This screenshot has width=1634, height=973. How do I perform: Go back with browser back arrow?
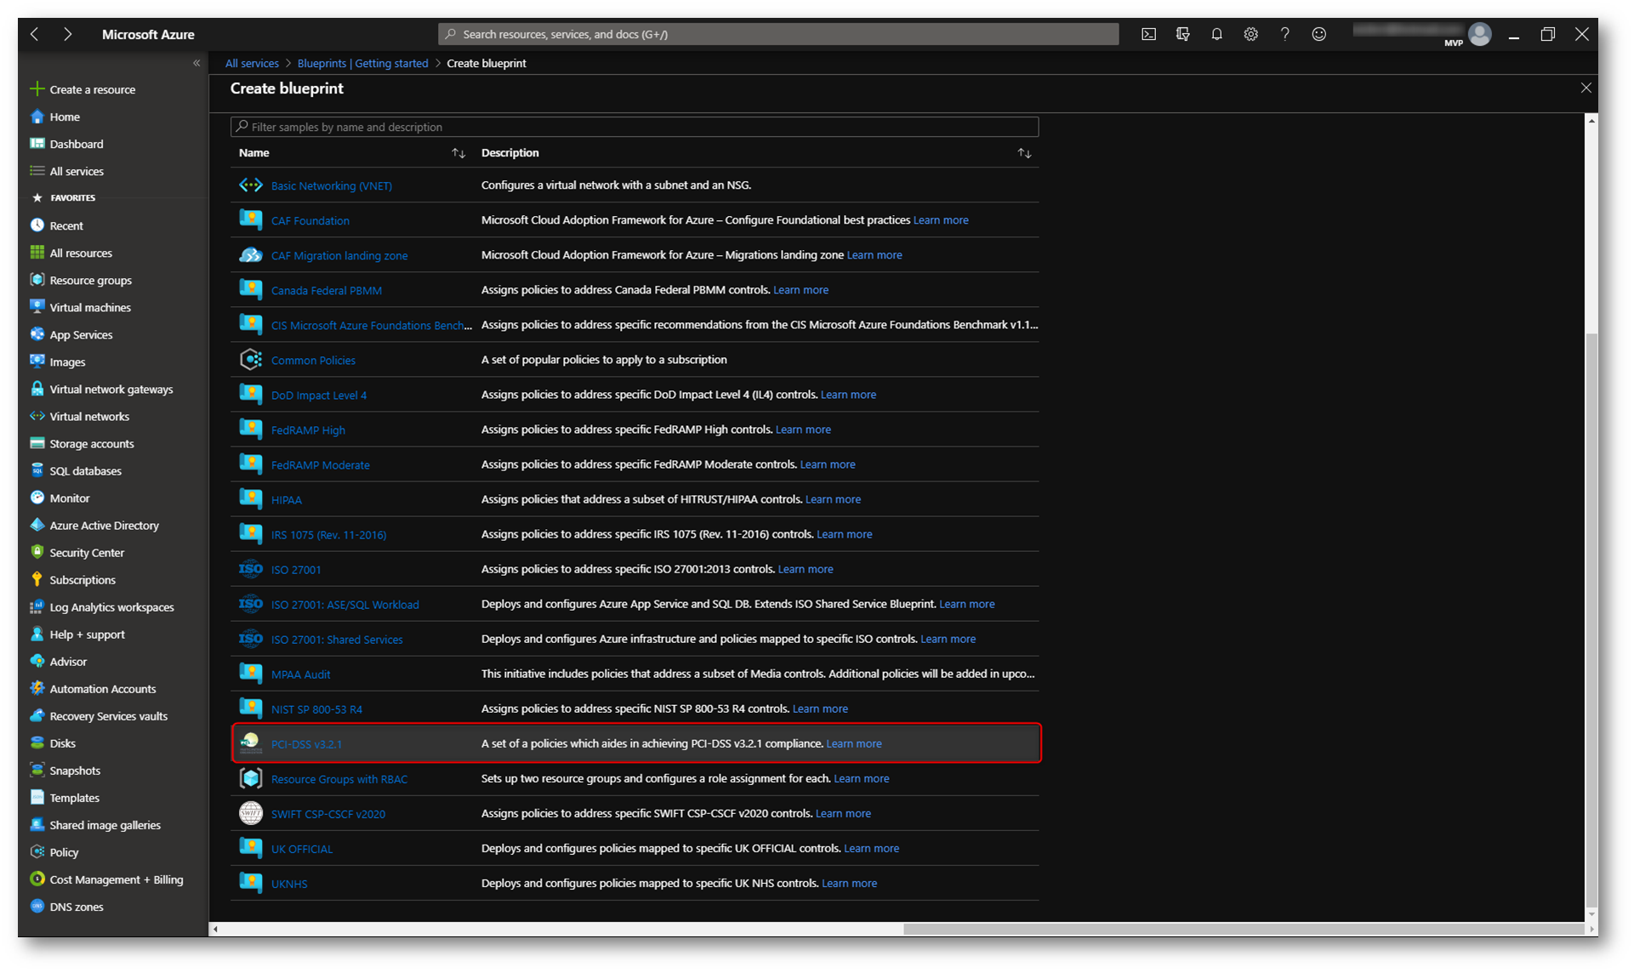(x=35, y=34)
